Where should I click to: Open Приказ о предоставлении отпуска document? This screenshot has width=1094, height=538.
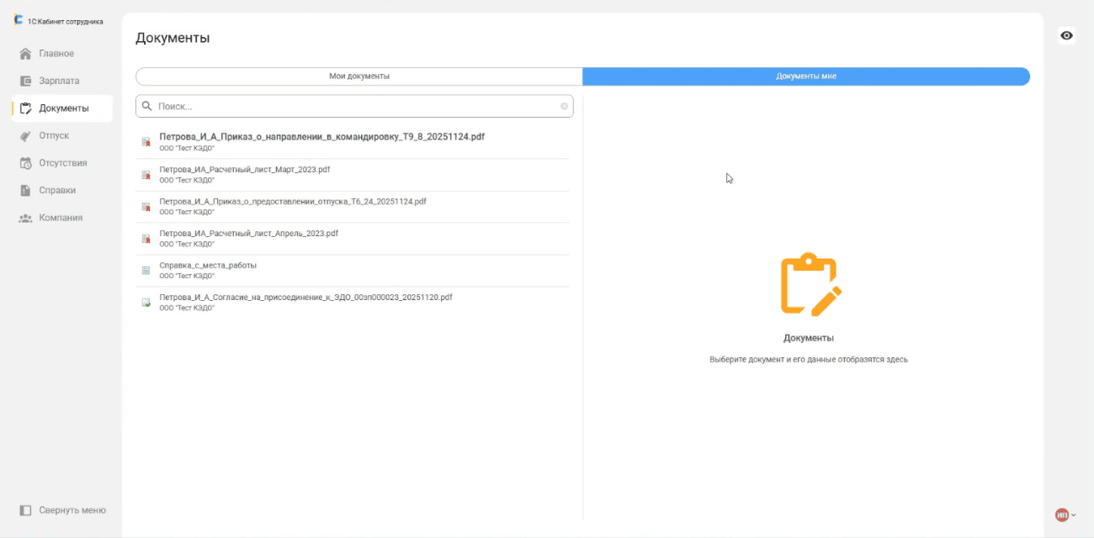[x=292, y=202]
